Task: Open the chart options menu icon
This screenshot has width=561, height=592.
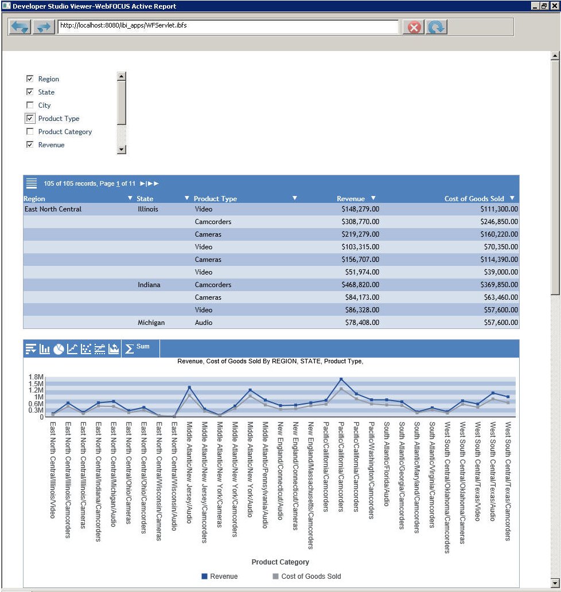Action: click(x=30, y=349)
